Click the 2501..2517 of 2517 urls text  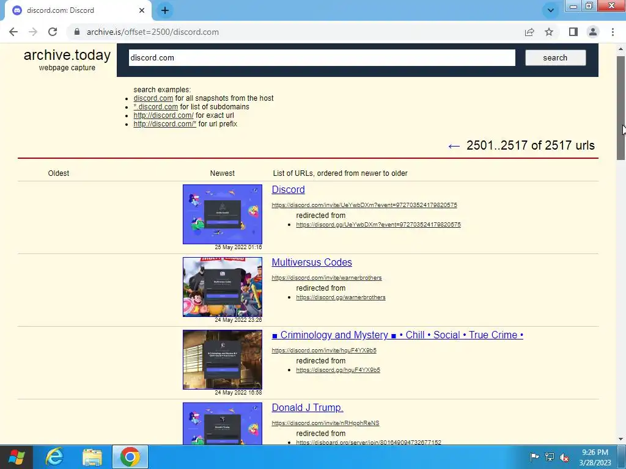(x=531, y=145)
